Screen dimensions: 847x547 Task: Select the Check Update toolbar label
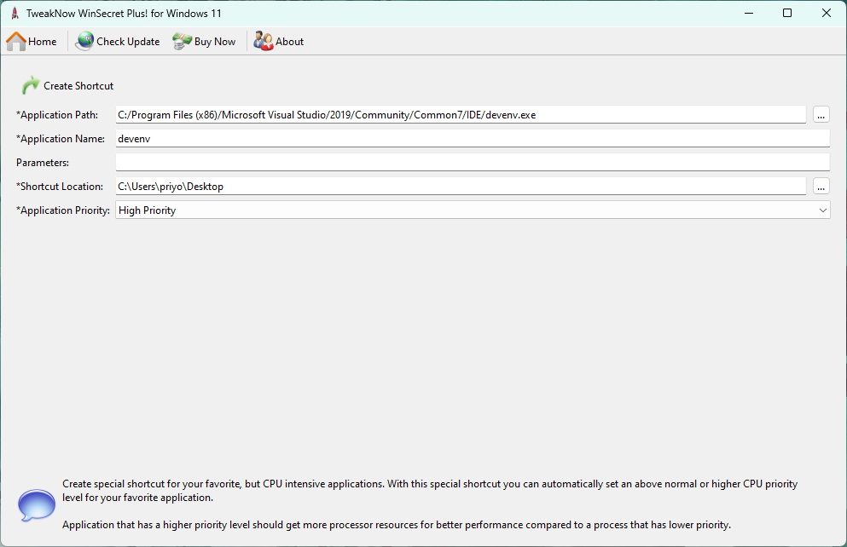click(x=128, y=42)
